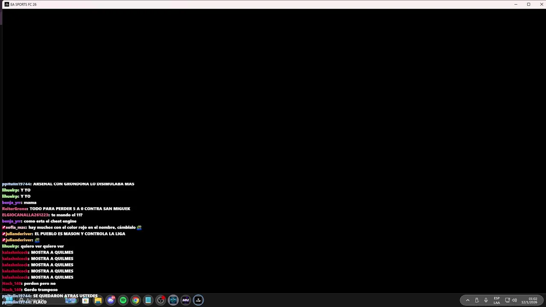
Task: Click message "quiero ver quiero ver"
Action: 42,246
